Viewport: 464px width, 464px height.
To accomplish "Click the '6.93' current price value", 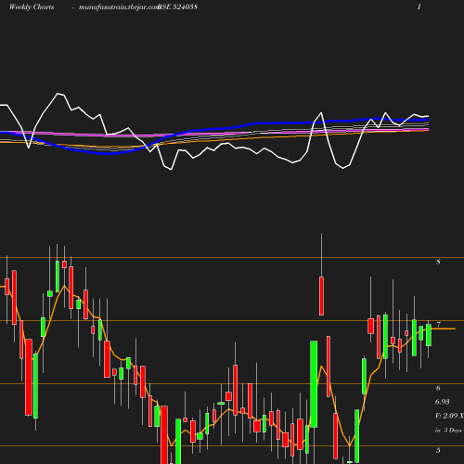I will pos(443,402).
